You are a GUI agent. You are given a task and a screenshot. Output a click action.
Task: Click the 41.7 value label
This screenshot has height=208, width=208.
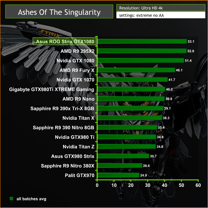pyautogui.click(x=172, y=80)
